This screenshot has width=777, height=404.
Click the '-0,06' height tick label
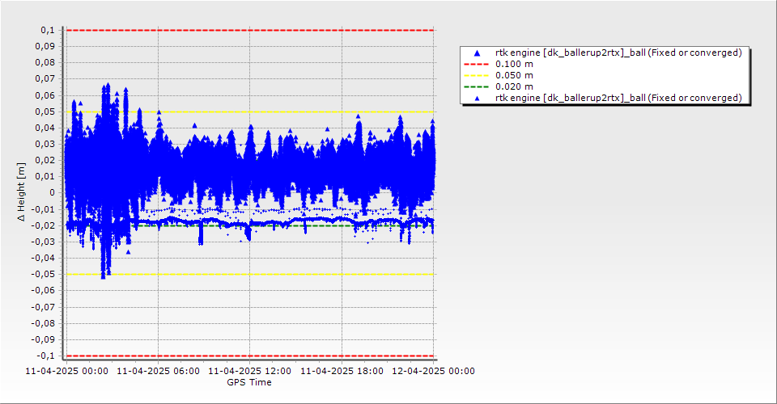pyautogui.click(x=44, y=291)
